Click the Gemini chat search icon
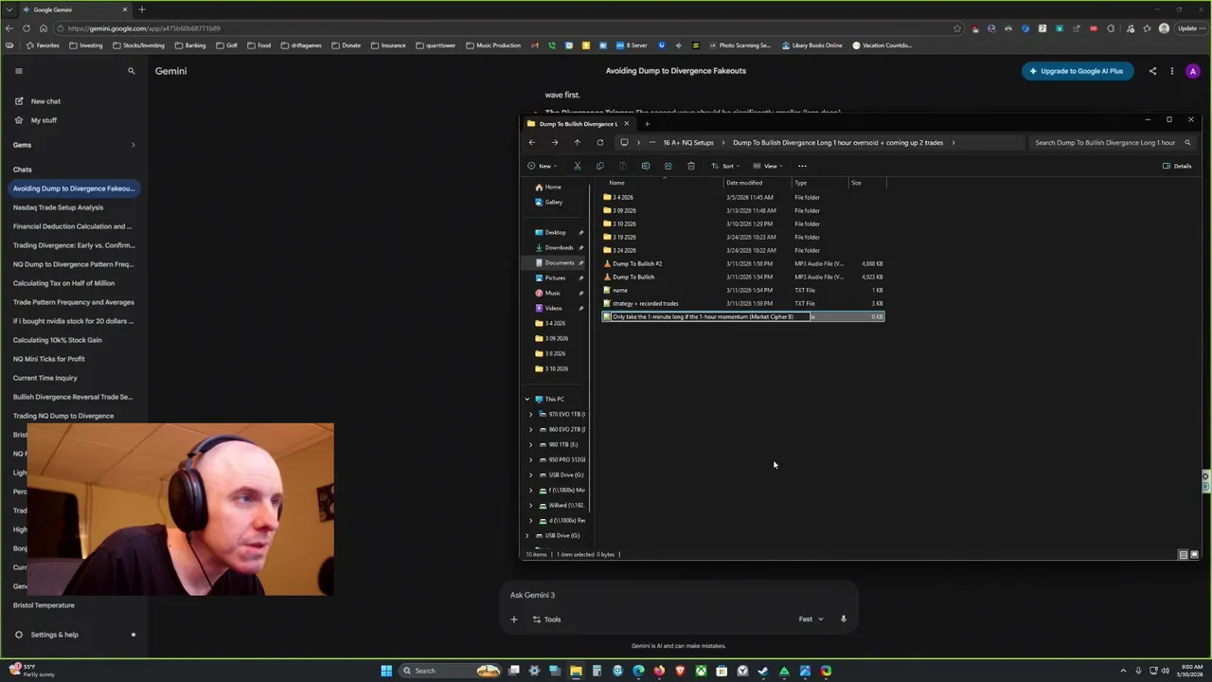The image size is (1212, 682). pos(132,71)
